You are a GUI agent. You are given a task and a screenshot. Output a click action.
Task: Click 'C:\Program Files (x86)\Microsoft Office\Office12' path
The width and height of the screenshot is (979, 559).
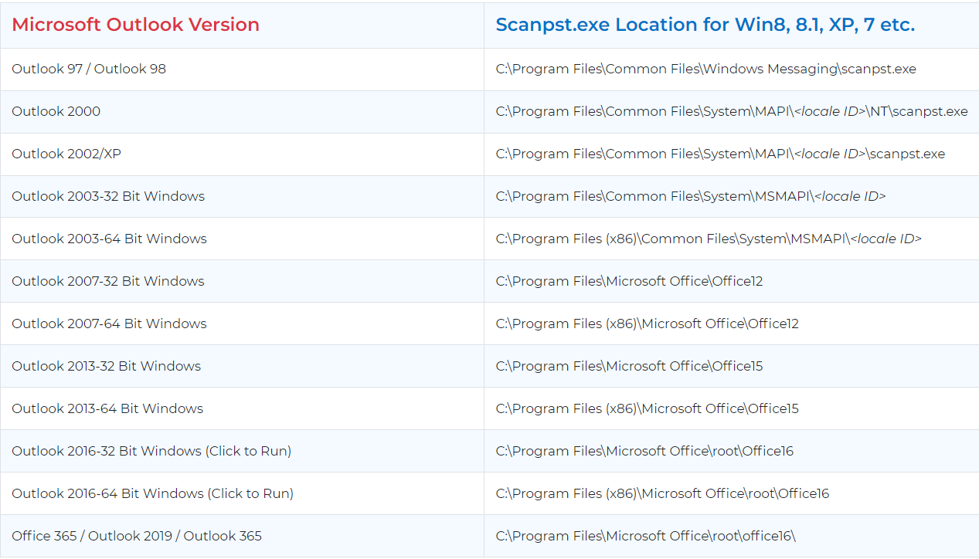(x=647, y=324)
